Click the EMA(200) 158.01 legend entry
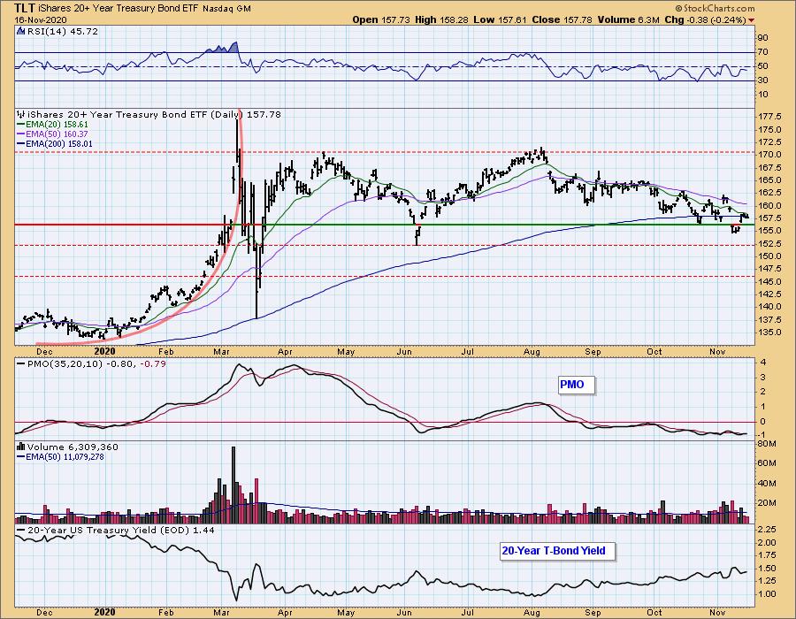 point(55,143)
